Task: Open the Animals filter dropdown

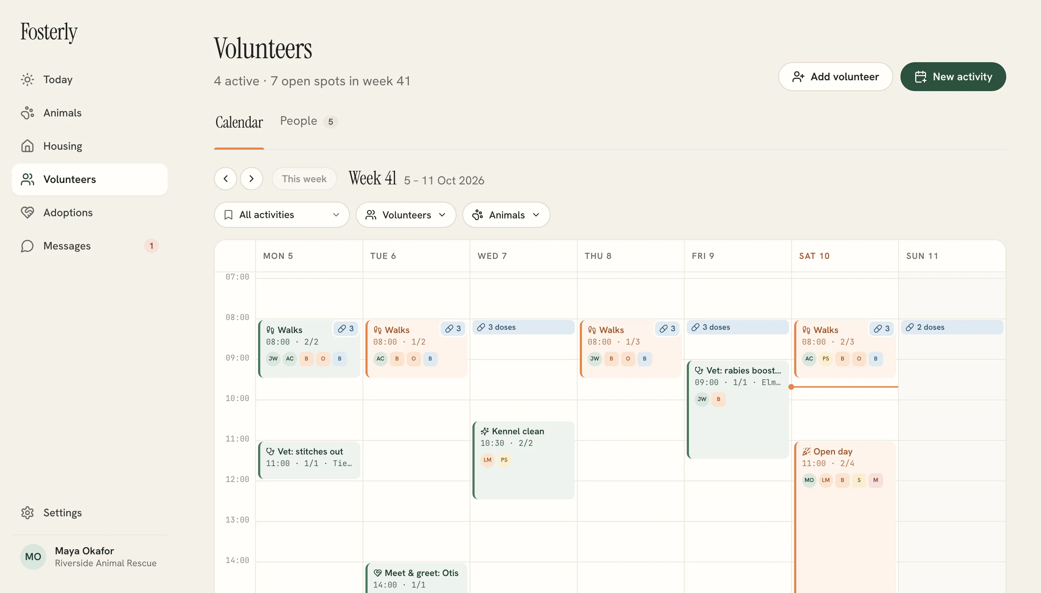Action: click(506, 215)
